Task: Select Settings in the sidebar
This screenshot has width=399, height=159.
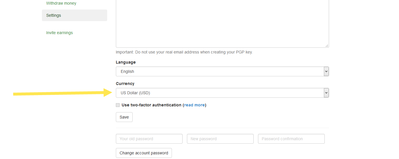Action: click(x=75, y=15)
